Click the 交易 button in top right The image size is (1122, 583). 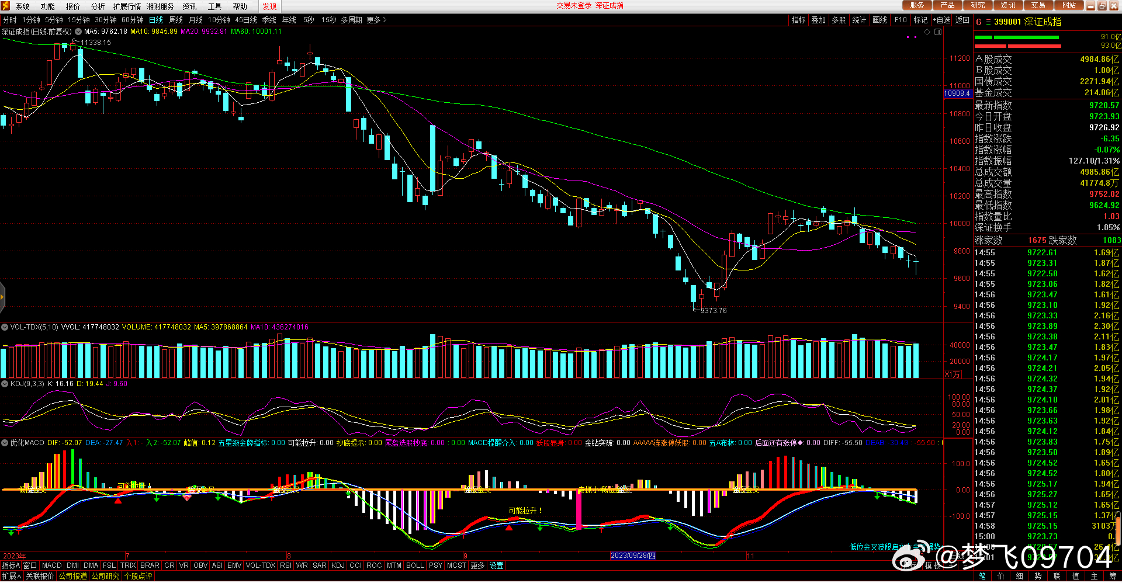1038,5
